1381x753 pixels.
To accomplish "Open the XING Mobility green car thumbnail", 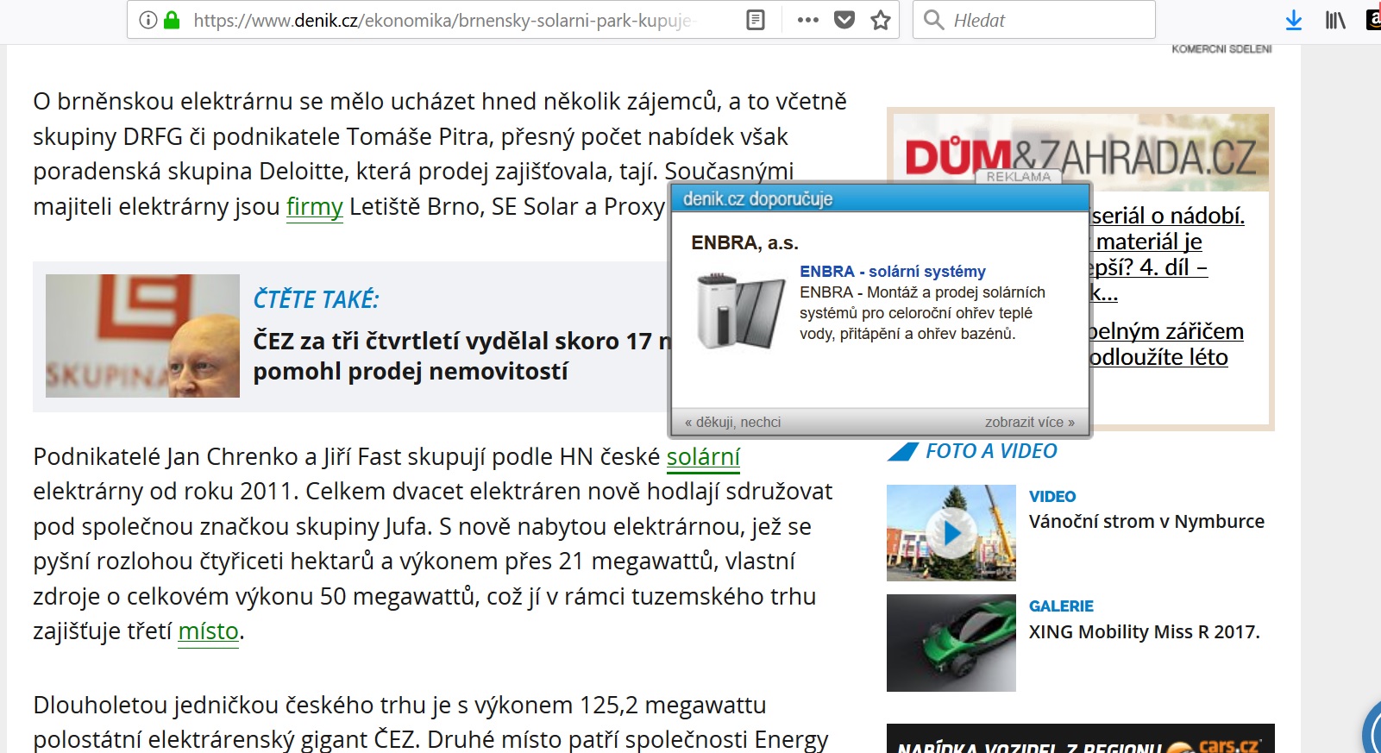I will [951, 643].
